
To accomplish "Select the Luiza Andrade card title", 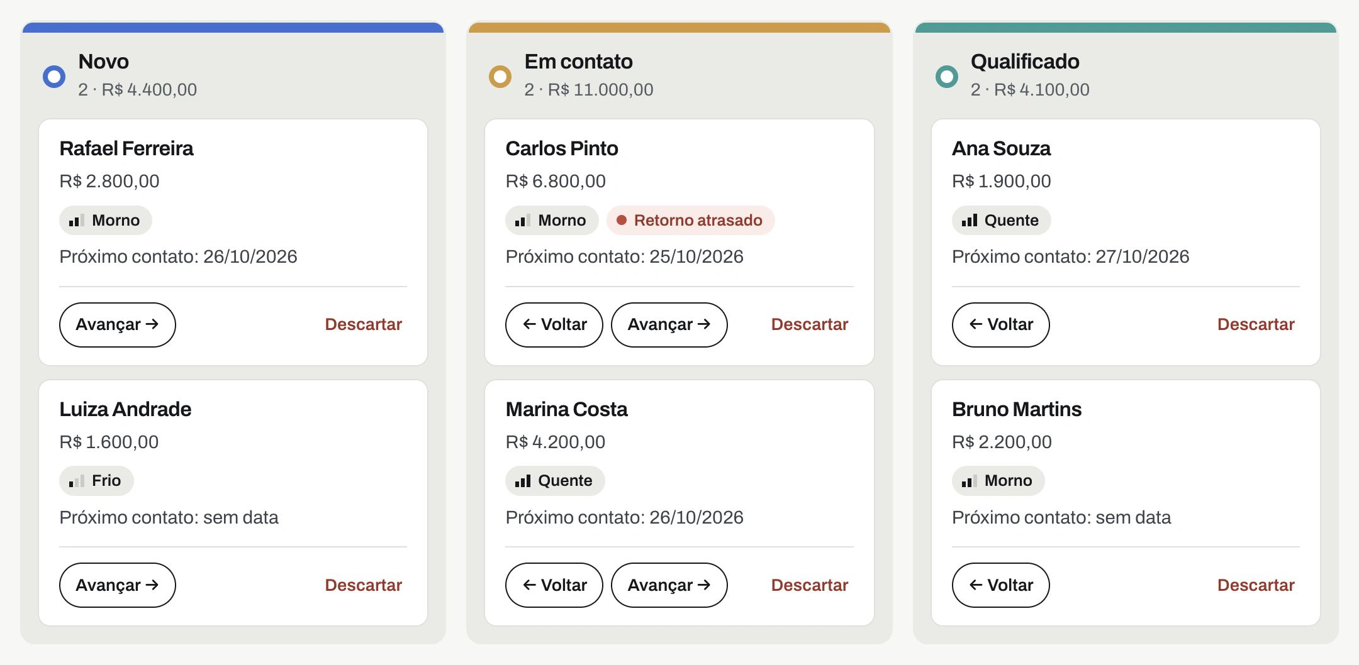I will [x=125, y=409].
